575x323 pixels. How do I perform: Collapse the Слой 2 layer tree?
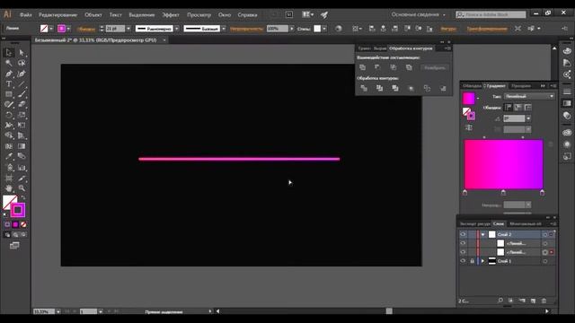[483, 234]
